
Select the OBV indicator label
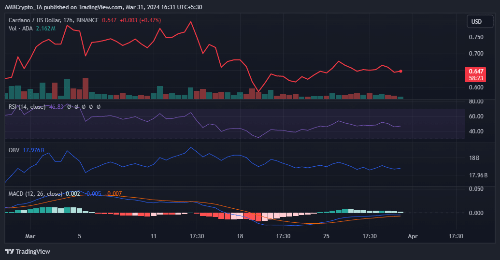(x=14, y=150)
